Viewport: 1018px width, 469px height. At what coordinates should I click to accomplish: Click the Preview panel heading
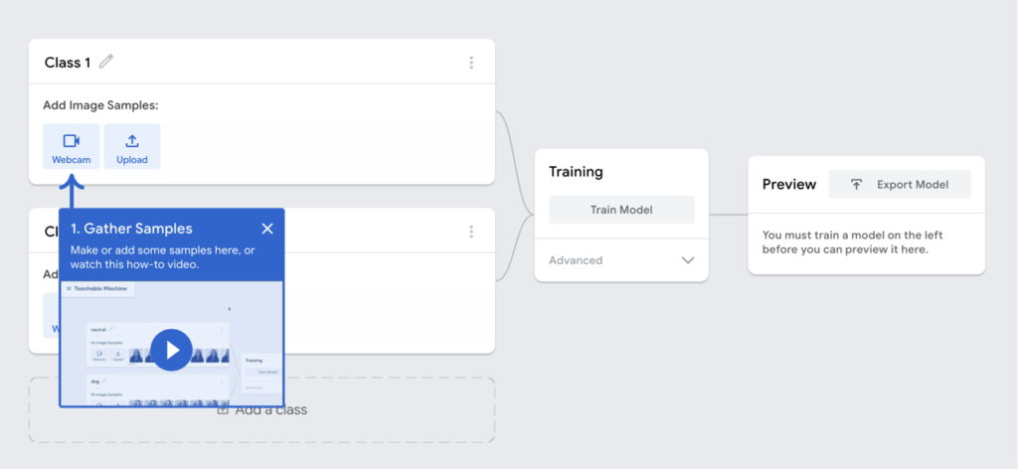[x=788, y=184]
